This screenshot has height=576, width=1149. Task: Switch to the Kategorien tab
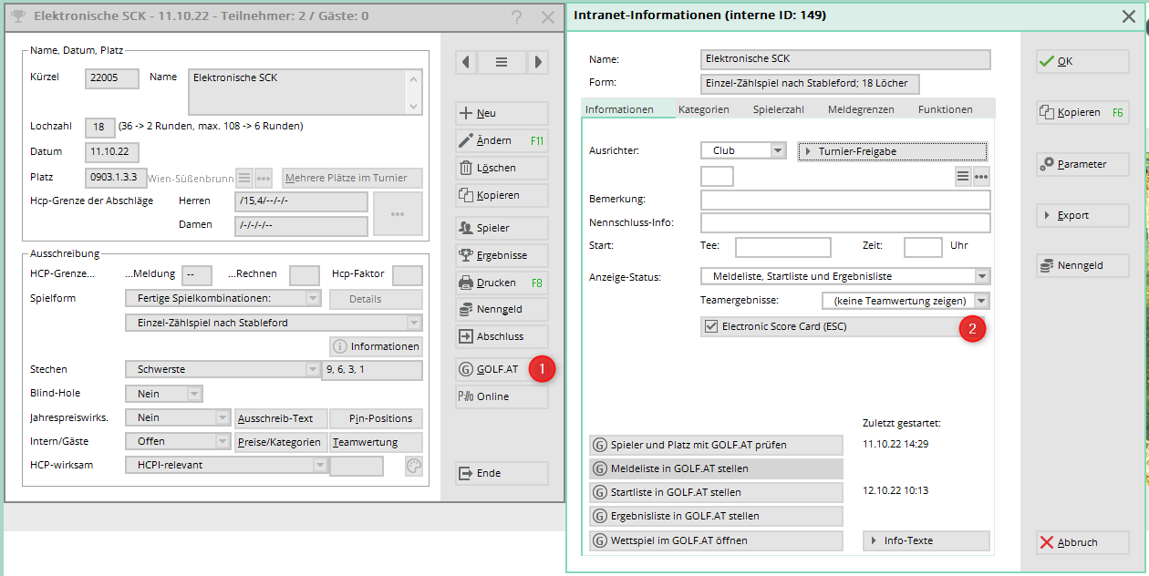point(703,109)
